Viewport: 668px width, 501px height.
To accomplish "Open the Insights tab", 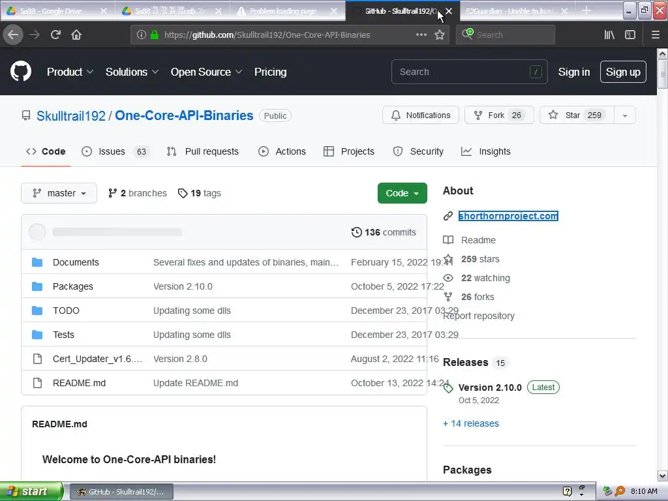I will pyautogui.click(x=485, y=151).
